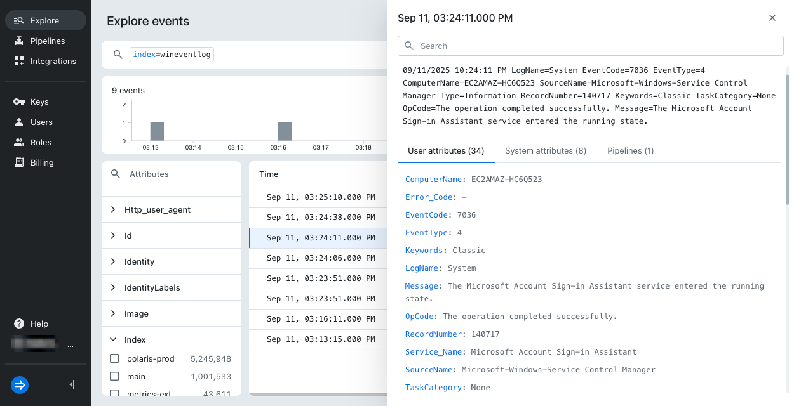Select the Sep 11, 03:24:38 event row
The height and width of the screenshot is (406, 794).
tap(320, 218)
